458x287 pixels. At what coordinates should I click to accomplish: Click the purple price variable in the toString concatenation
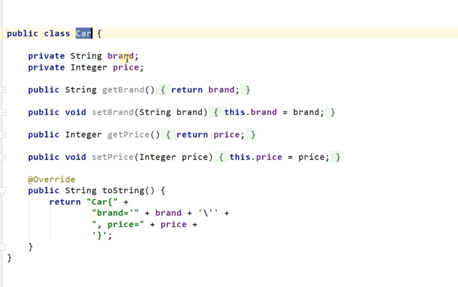[173, 224]
